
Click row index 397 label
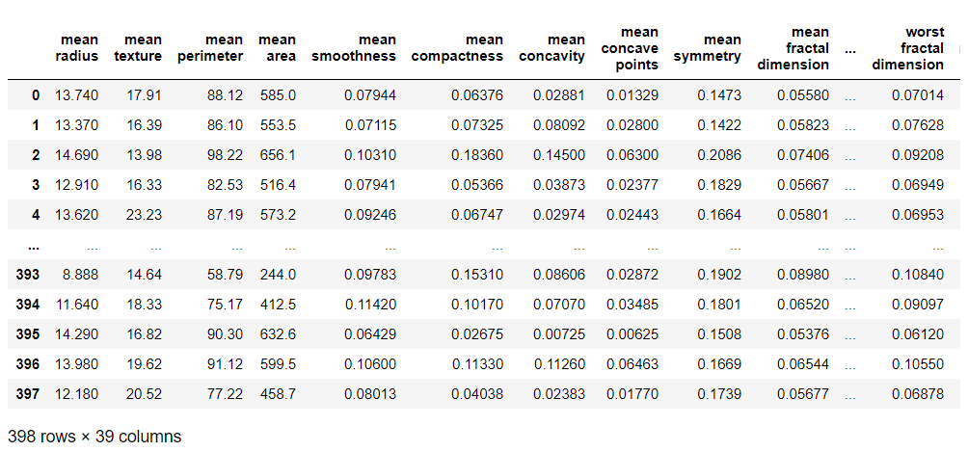28,395
